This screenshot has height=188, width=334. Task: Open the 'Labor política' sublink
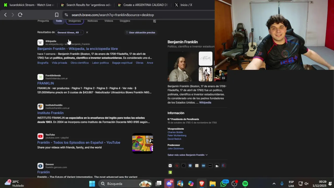click(100, 63)
